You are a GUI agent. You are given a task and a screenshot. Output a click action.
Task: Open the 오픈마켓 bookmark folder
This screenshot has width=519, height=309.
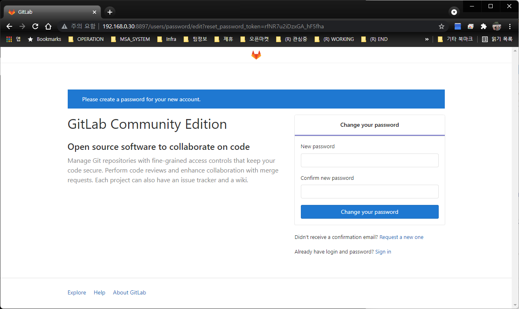pos(255,39)
